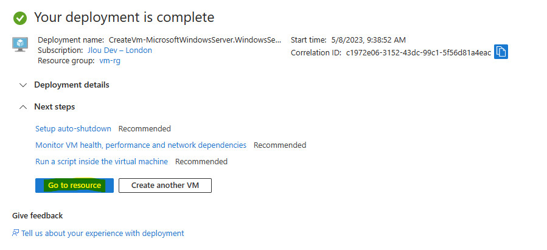The height and width of the screenshot is (250, 547).
Task: Click the Deployment details section title
Action: [72, 85]
